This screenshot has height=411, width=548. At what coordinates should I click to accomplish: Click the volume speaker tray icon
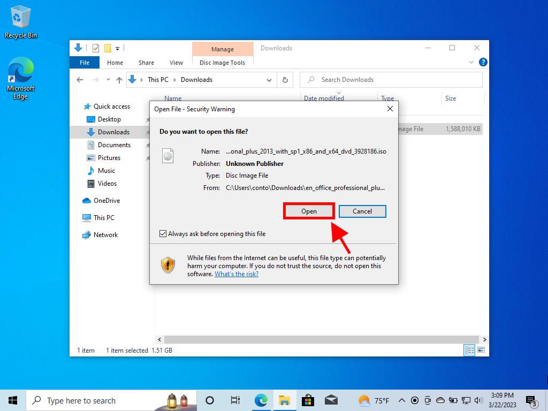tap(479, 400)
